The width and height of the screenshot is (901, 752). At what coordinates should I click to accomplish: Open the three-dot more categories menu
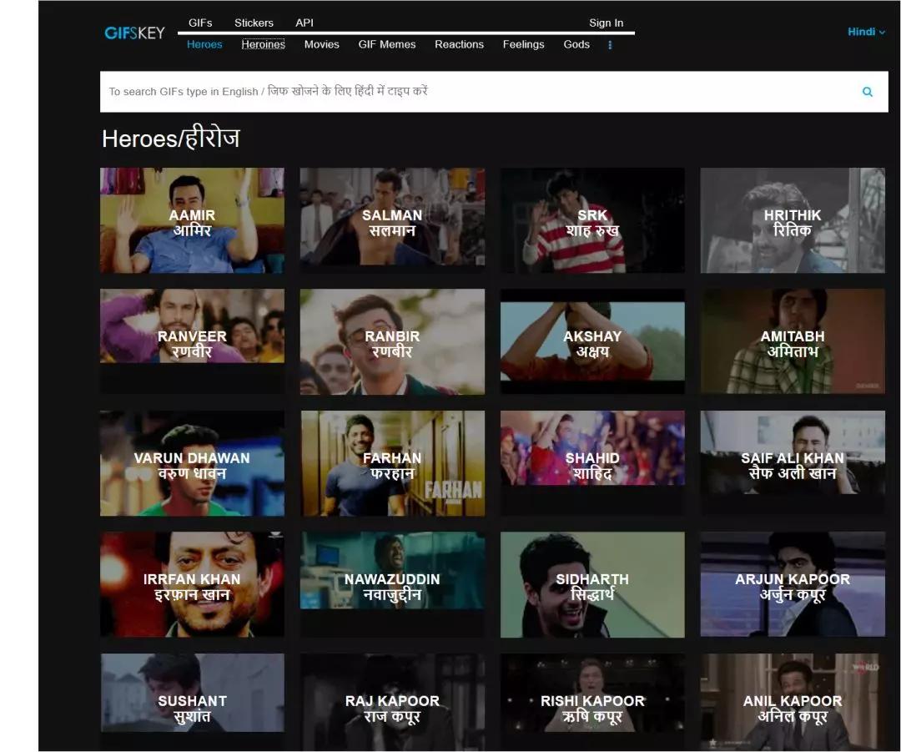pyautogui.click(x=610, y=45)
